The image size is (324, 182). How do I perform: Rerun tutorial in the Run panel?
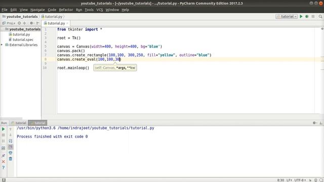click(x=4, y=129)
